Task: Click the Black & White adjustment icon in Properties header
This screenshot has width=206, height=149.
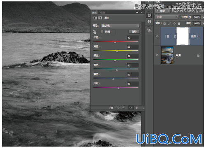Action: click(x=95, y=18)
